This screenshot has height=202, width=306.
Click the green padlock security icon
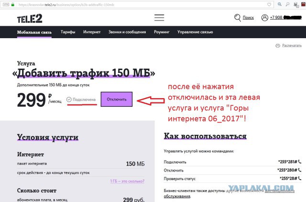13,4
